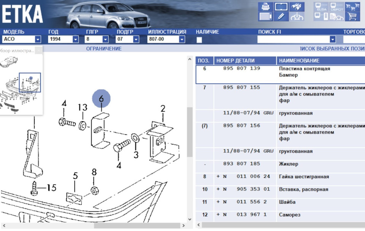Click the full-screen frame icon
Viewport: 365px width, 231px height.
281,6
